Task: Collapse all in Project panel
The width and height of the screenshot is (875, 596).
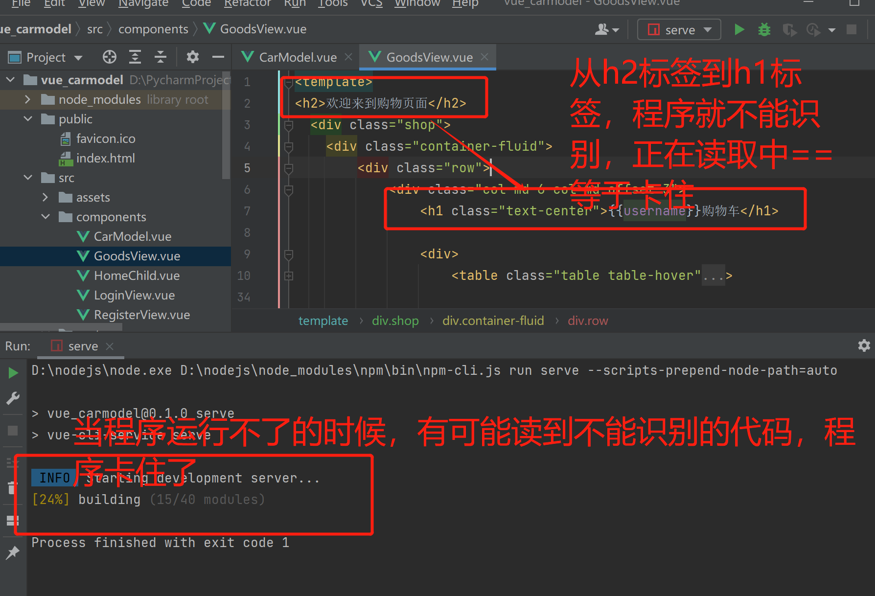Action: point(161,57)
